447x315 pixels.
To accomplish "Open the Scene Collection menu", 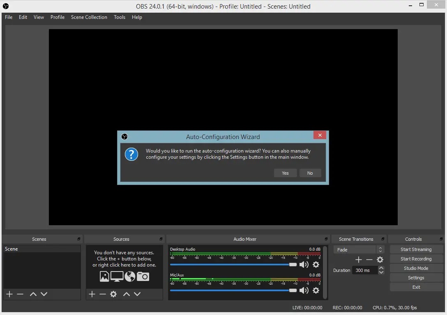I will point(89,17).
